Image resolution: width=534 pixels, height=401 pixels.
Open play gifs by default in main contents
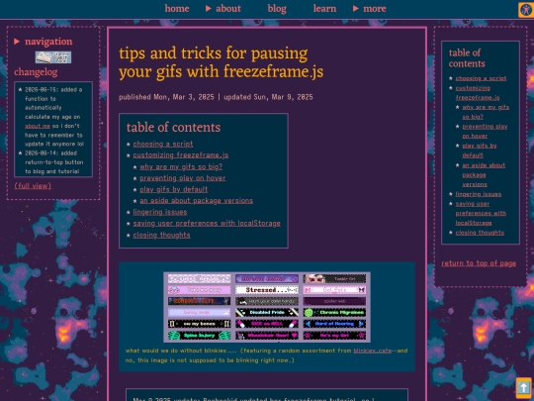(174, 189)
